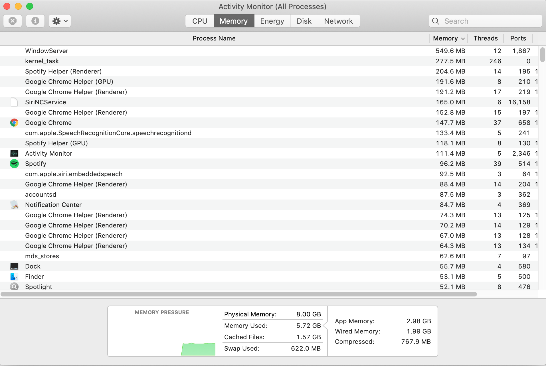Click the 277.5 MB memory value
The width and height of the screenshot is (546, 366).
450,61
